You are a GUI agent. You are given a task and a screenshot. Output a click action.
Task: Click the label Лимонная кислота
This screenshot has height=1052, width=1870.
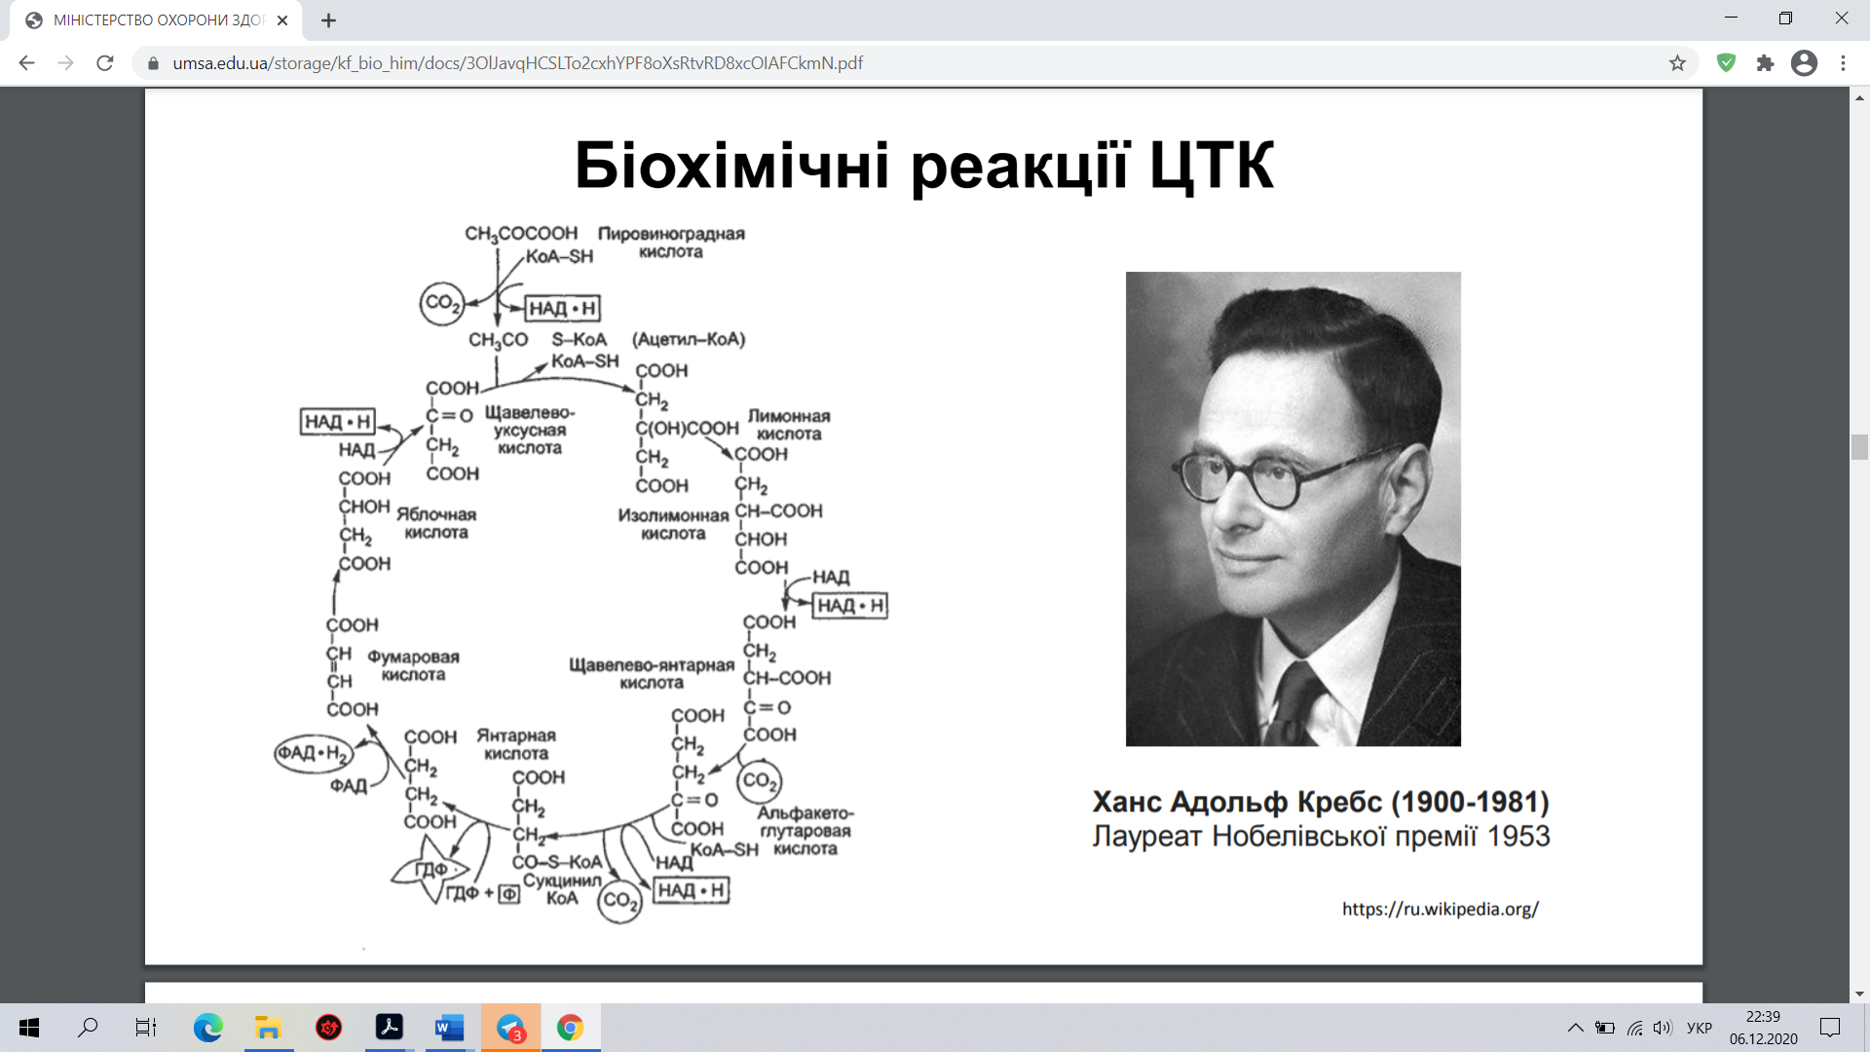pos(789,425)
